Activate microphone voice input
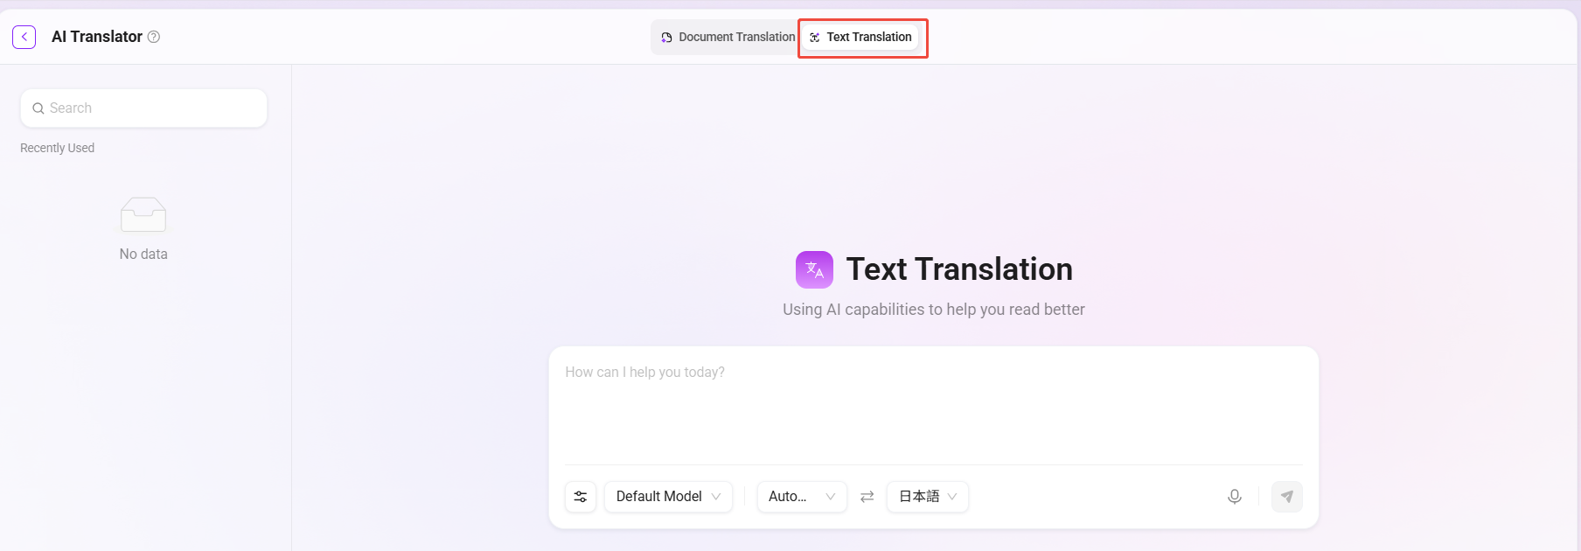The height and width of the screenshot is (551, 1581). pyautogui.click(x=1235, y=497)
